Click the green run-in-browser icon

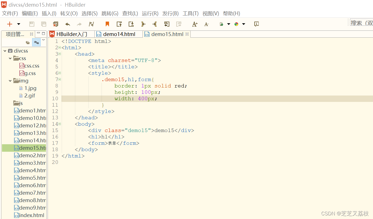point(221,24)
